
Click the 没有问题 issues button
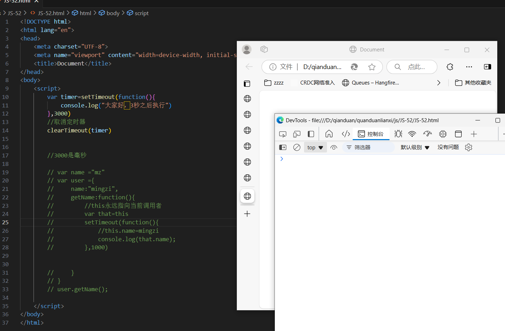[448, 147]
